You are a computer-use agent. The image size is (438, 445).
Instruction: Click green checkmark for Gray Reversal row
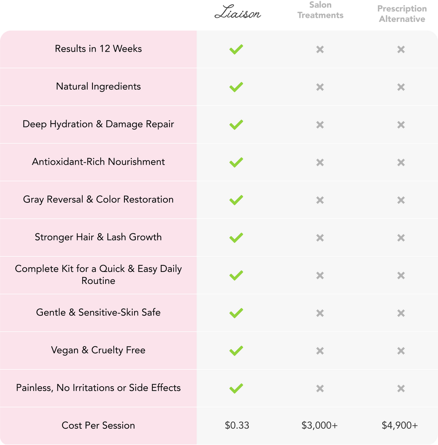click(236, 200)
